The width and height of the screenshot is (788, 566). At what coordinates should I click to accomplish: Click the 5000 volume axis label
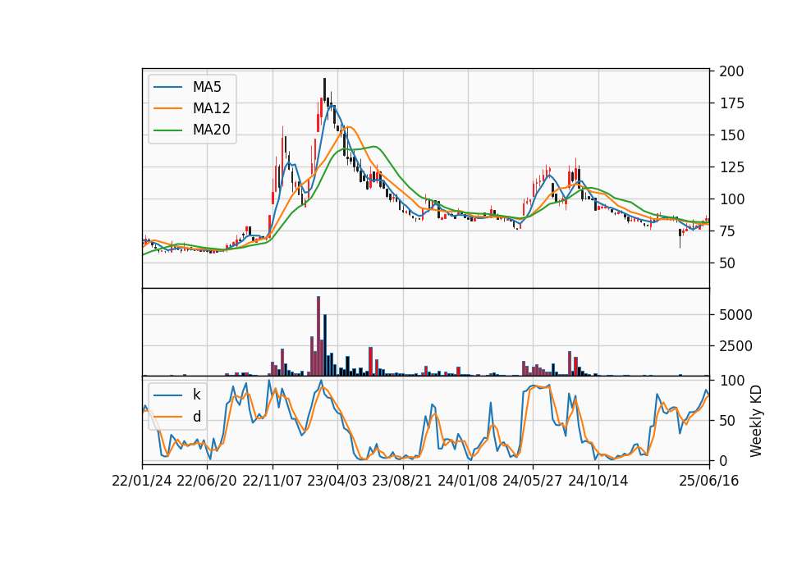[x=735, y=315]
